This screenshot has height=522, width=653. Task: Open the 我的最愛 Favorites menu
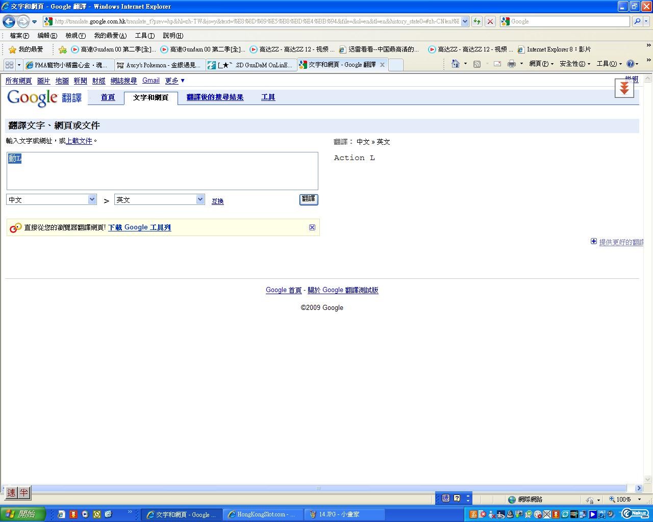coord(110,36)
